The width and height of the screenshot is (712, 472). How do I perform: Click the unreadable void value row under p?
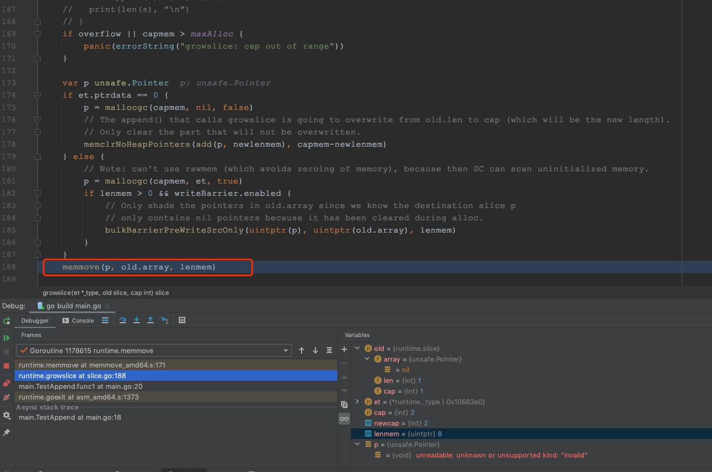(532, 455)
